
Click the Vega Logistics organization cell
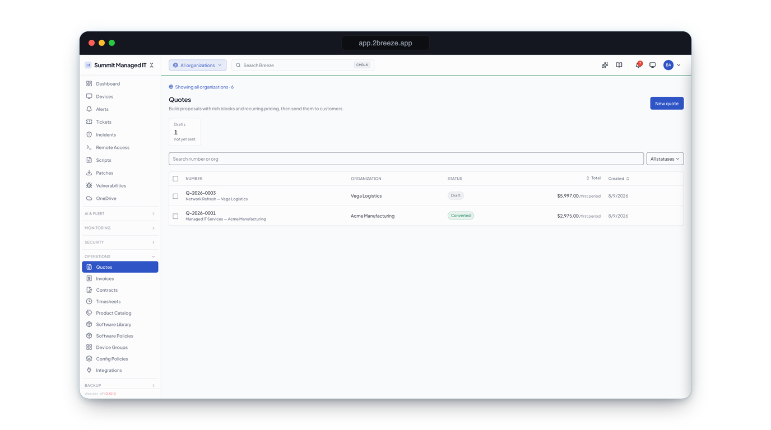pos(366,196)
